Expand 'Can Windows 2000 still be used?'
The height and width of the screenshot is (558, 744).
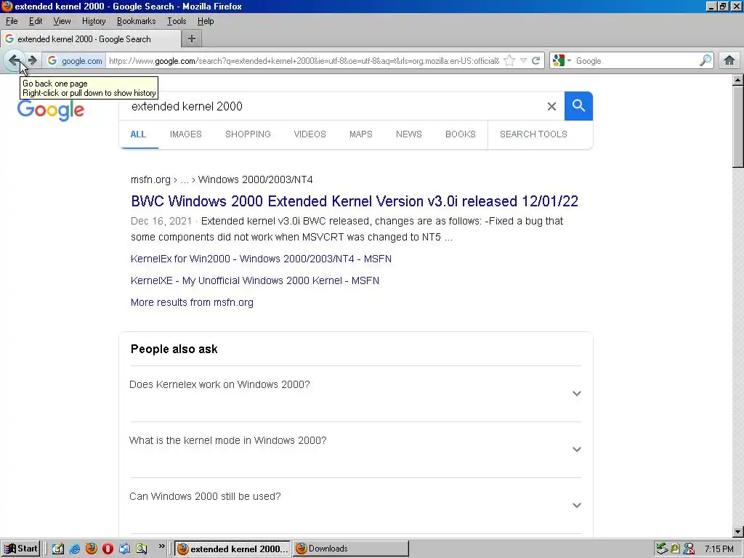tap(355, 506)
